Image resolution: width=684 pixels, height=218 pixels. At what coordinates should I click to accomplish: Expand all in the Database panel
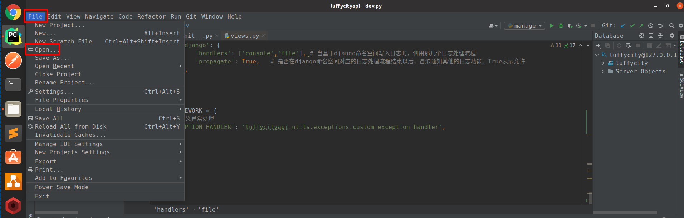(x=651, y=36)
